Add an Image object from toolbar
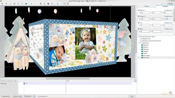The image size is (175, 98). coord(26,4)
